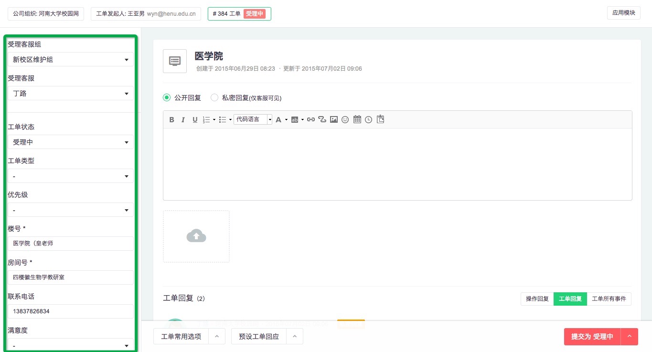This screenshot has width=652, height=352.
Task: Insert date with the calendar icon
Action: click(357, 120)
